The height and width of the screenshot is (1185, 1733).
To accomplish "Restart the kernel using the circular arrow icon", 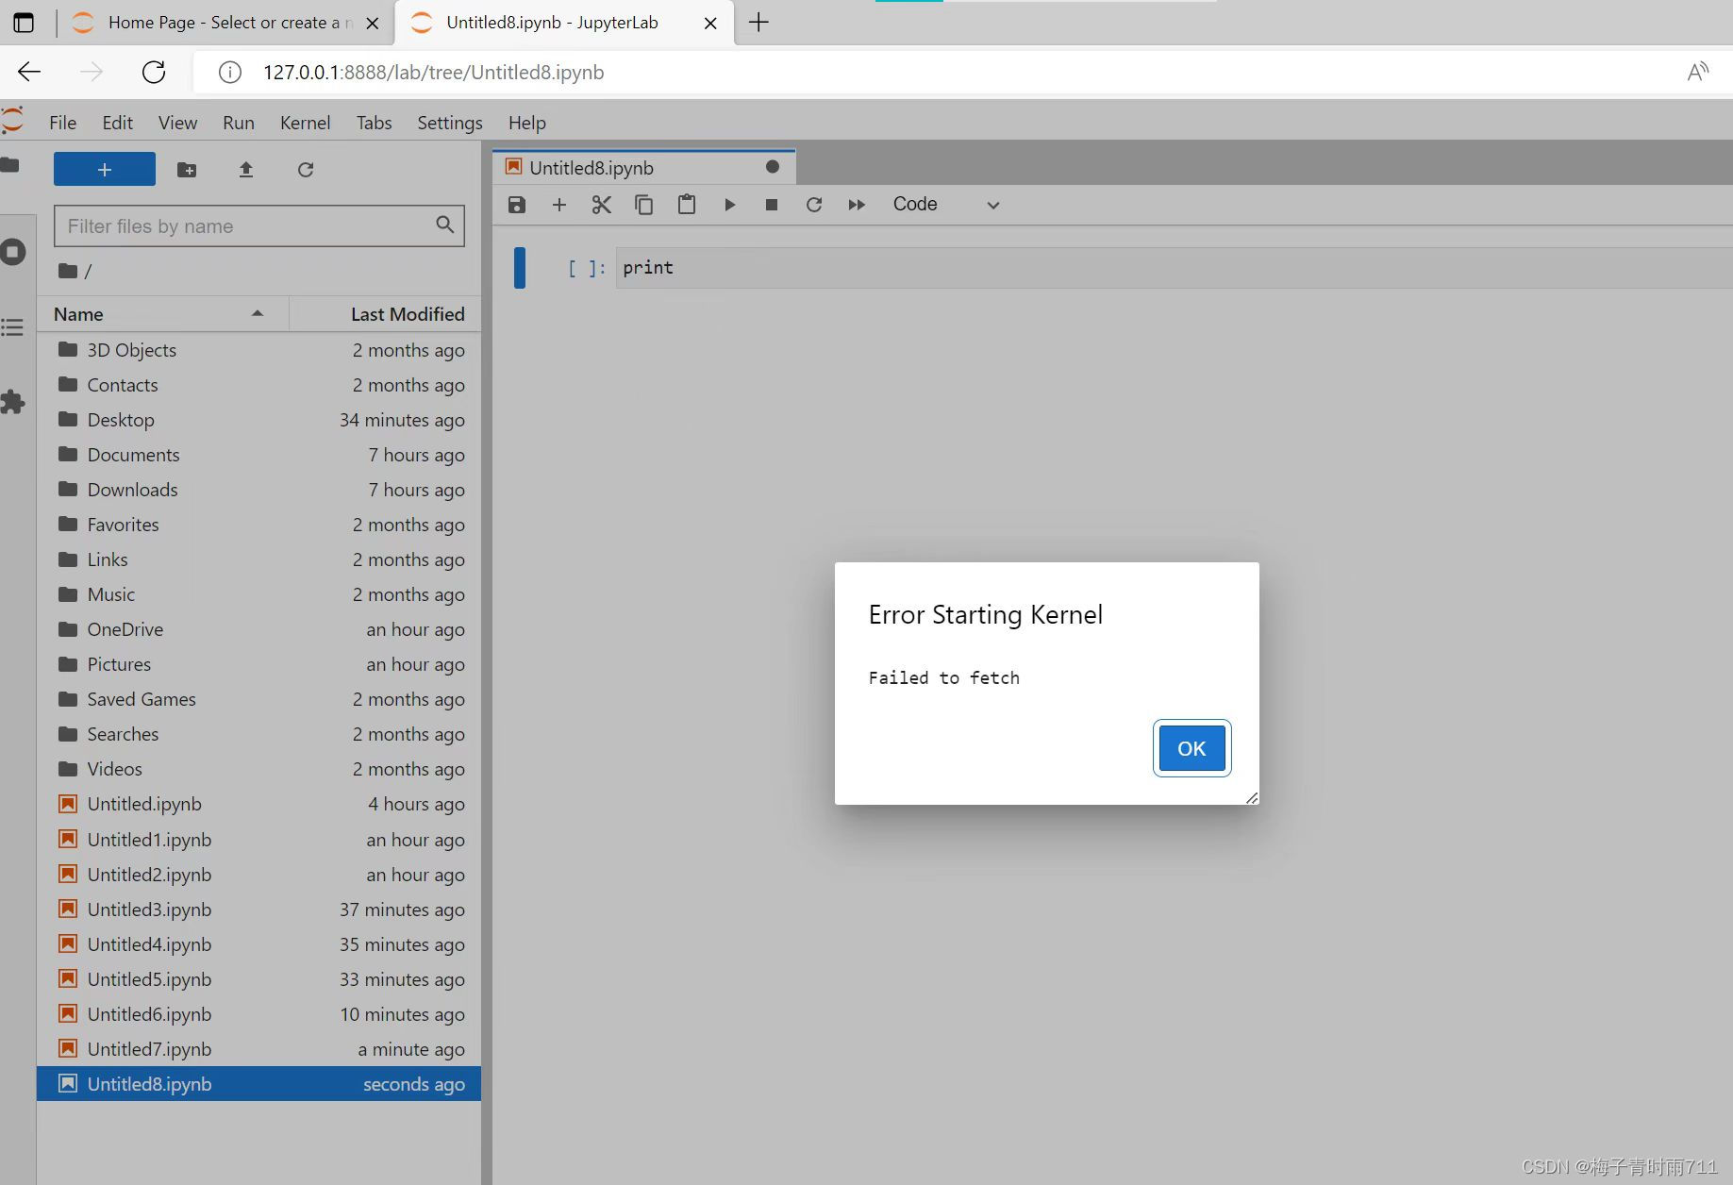I will point(813,204).
